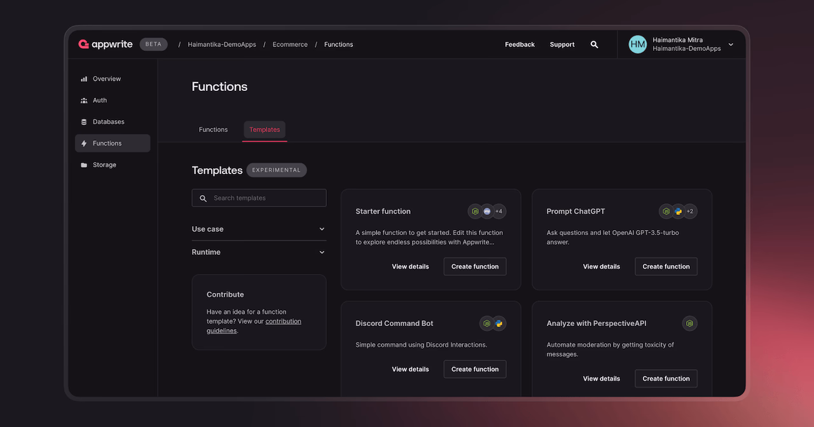This screenshot has height=427, width=814.
Task: Click the Haimantika Mitra user name
Action: 677,40
